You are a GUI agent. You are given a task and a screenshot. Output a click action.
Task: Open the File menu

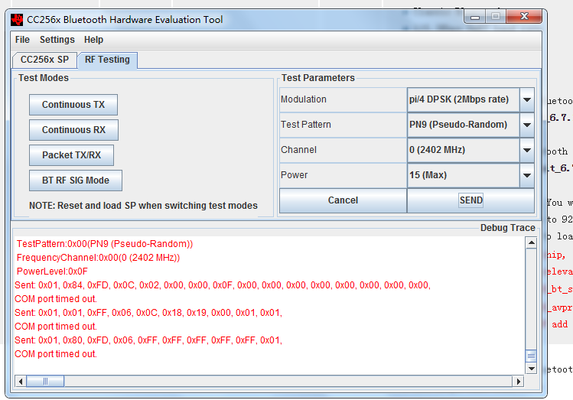22,40
